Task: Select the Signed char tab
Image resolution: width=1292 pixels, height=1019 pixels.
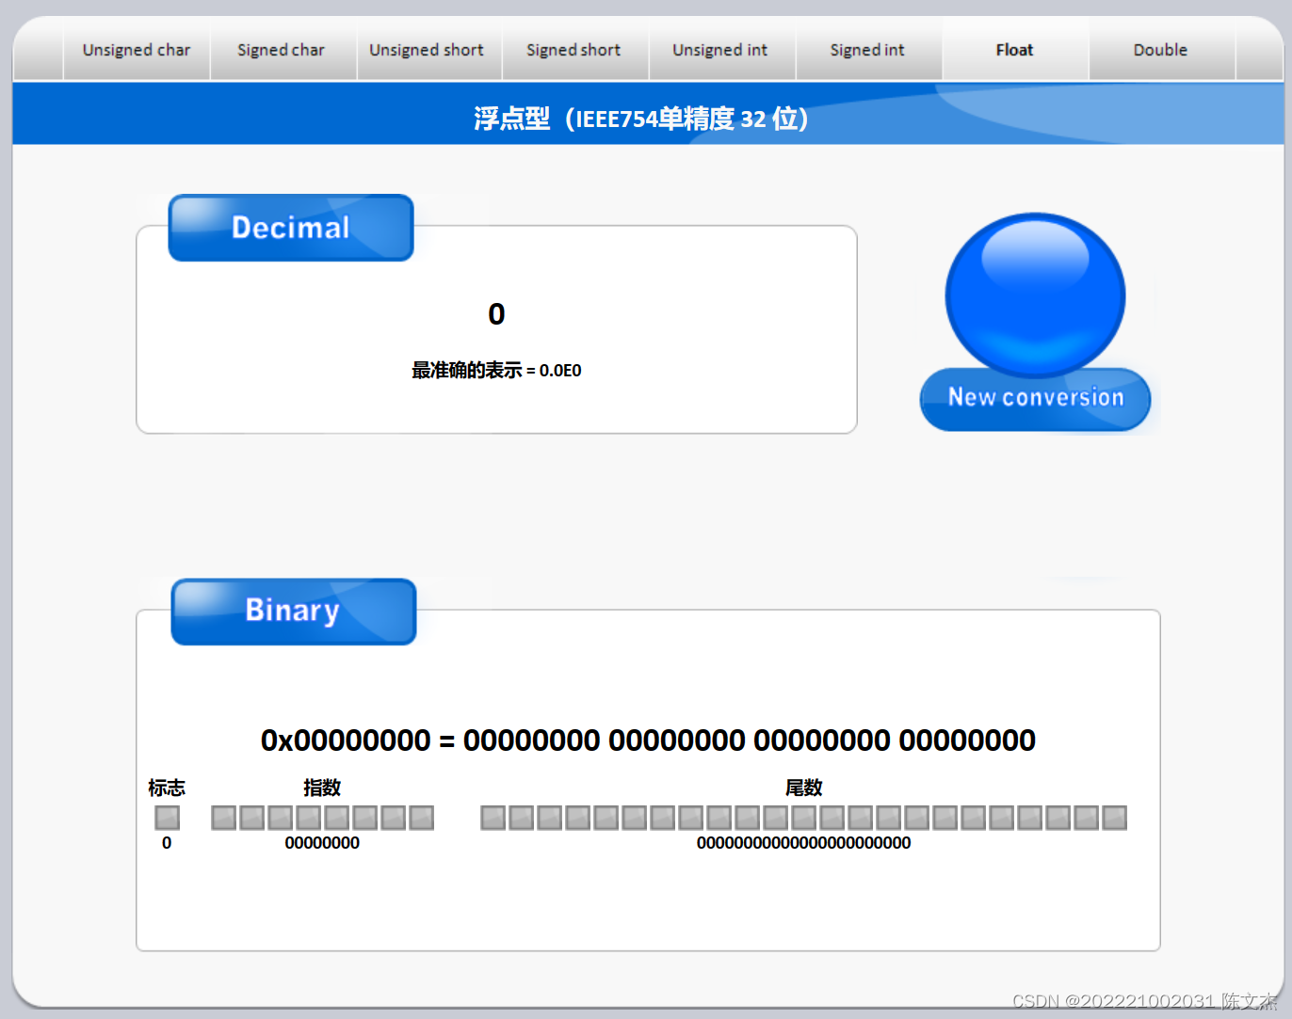Action: 282,50
